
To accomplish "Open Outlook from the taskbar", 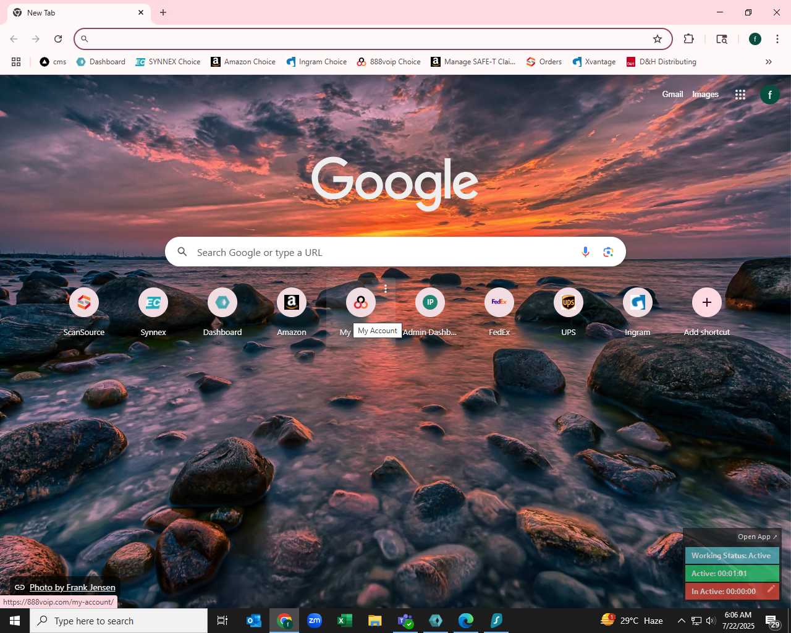I will (254, 621).
